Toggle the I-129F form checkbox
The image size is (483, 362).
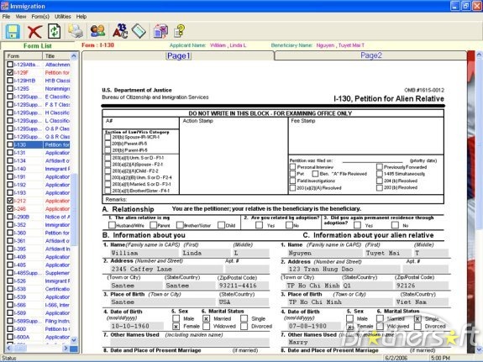[10, 72]
